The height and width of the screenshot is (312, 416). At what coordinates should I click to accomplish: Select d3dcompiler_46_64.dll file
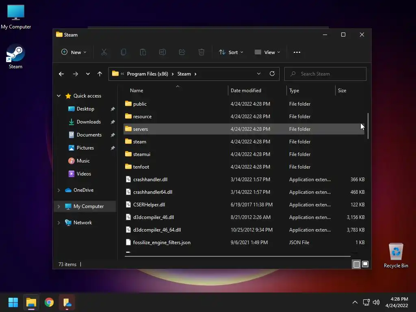pyautogui.click(x=244, y=230)
